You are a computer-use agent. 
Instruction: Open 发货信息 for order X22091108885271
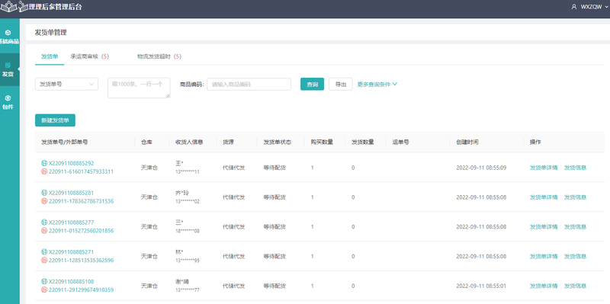click(575, 256)
